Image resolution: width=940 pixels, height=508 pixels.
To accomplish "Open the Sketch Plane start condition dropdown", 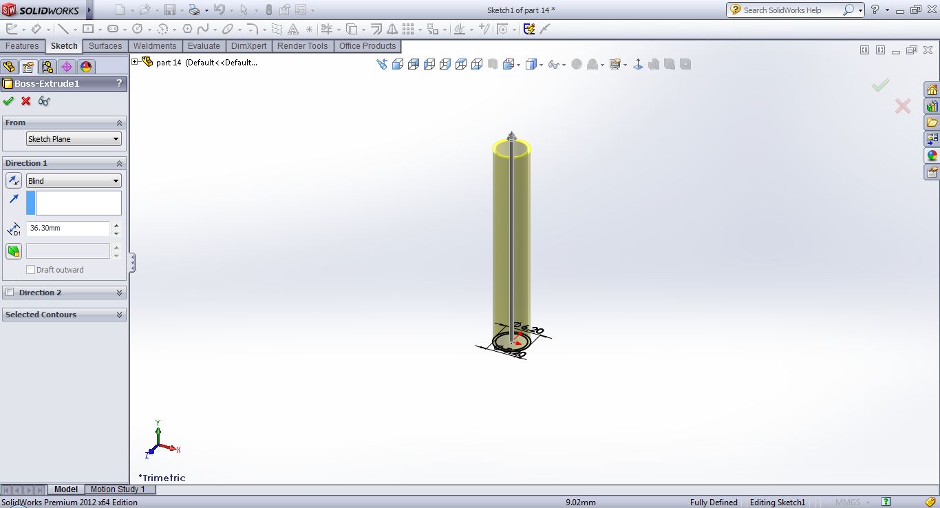I will 74,139.
